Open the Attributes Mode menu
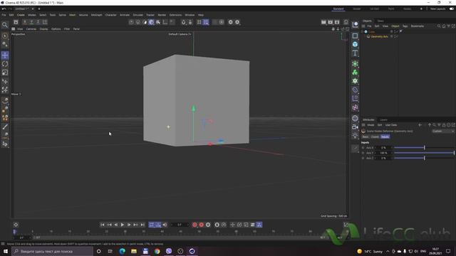The width and height of the screenshot is (456, 256). point(370,125)
